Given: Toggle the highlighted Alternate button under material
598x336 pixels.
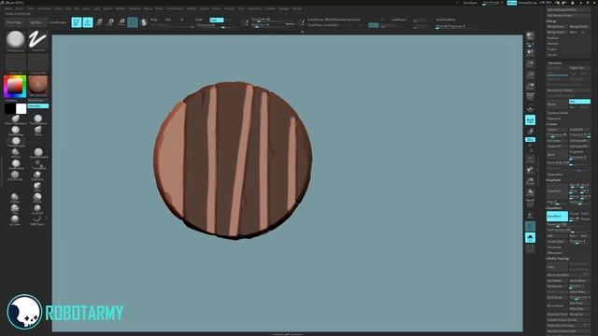Looking at the screenshot, I should pyautogui.click(x=38, y=105).
